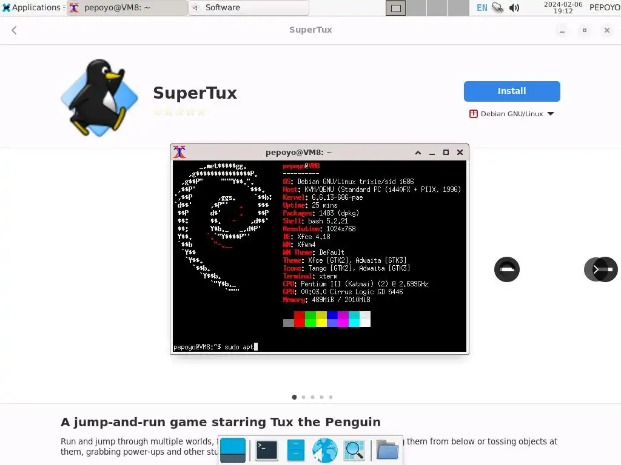Click the cyan color block in xterm
Viewport: 621px width, 465px height.
point(354,319)
